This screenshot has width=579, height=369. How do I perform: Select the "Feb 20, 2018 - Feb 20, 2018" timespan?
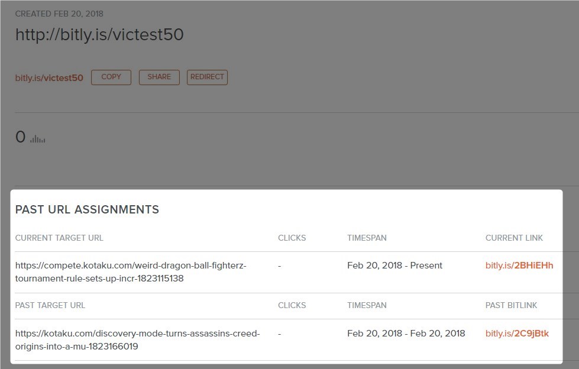click(406, 334)
